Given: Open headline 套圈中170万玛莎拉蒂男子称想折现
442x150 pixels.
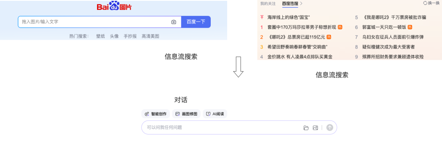Looking at the screenshot, I should [x=302, y=27].
